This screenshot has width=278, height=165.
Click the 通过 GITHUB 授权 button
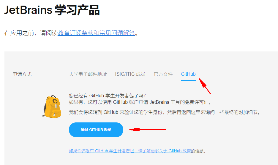96,130
